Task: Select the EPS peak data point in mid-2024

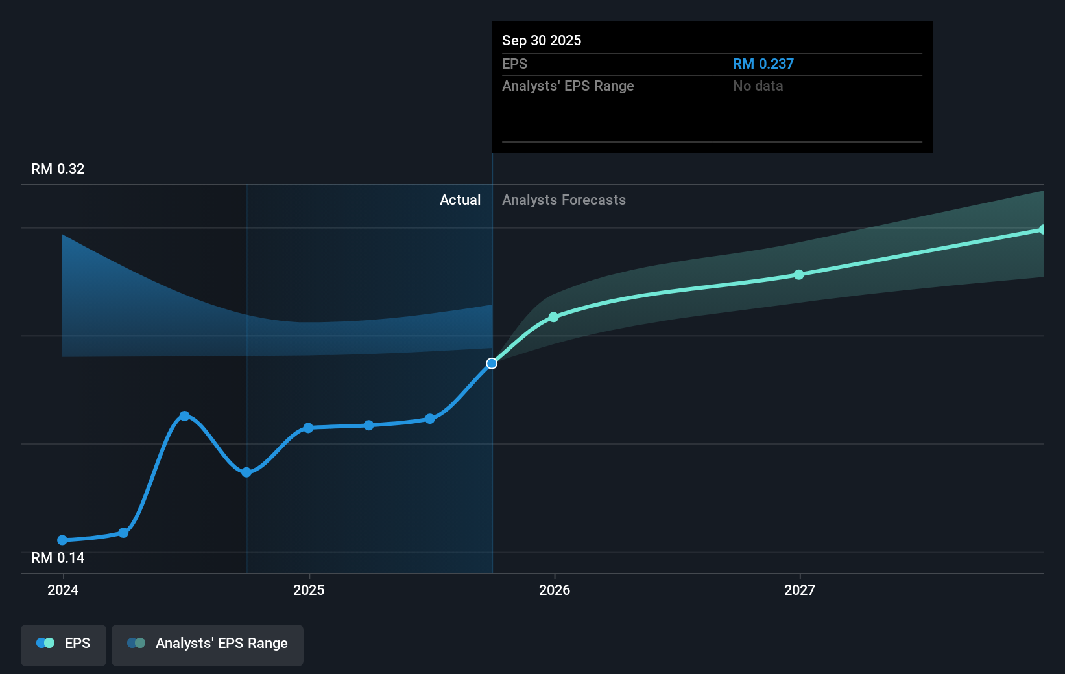Action: [x=185, y=415]
